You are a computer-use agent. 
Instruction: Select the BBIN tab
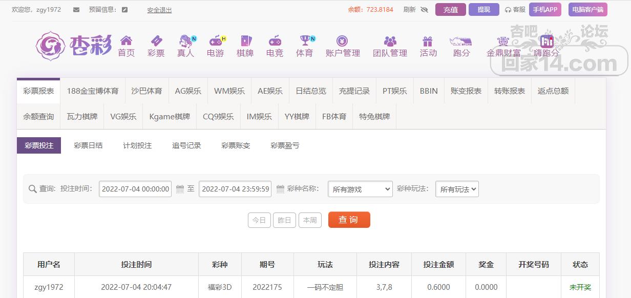(429, 91)
